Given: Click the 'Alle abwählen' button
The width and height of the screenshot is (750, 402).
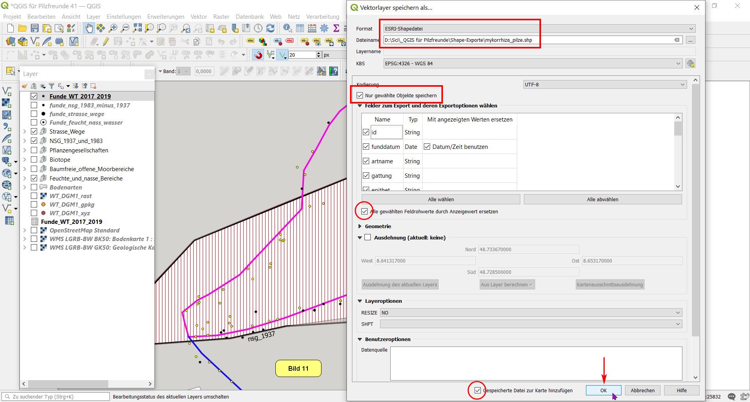Looking at the screenshot, I should coord(602,199).
